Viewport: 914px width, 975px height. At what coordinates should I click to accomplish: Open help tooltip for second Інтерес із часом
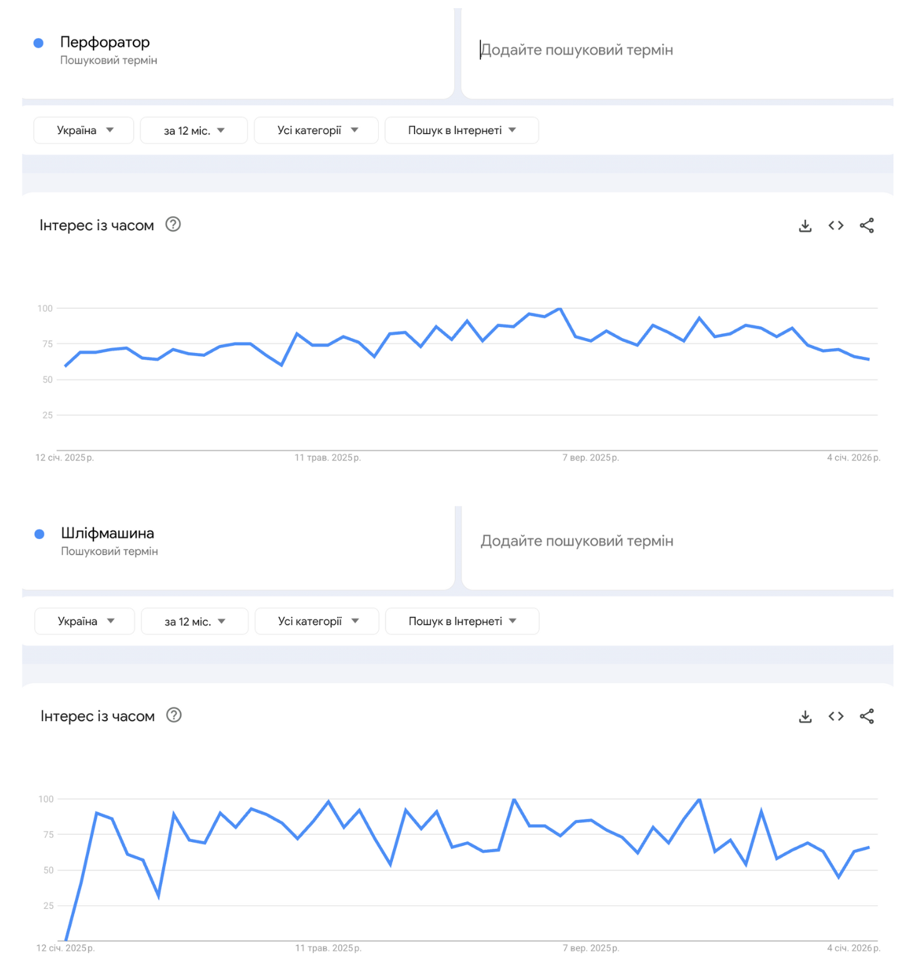tap(173, 715)
